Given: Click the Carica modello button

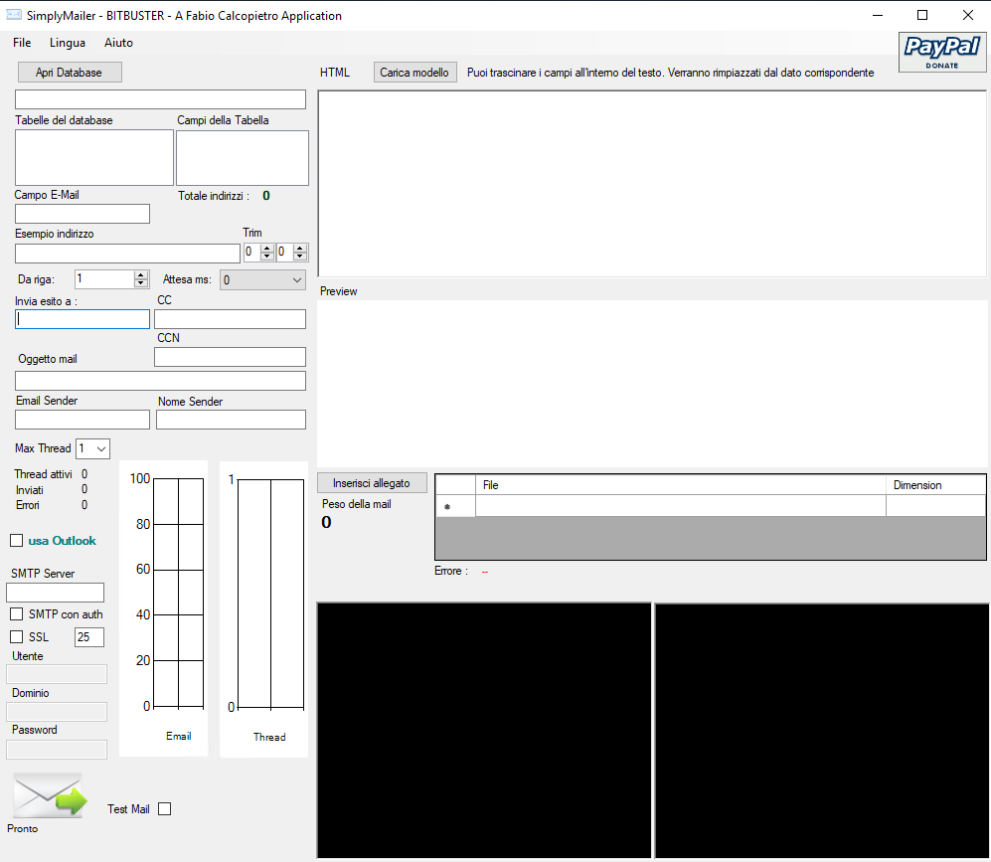Looking at the screenshot, I should 414,72.
